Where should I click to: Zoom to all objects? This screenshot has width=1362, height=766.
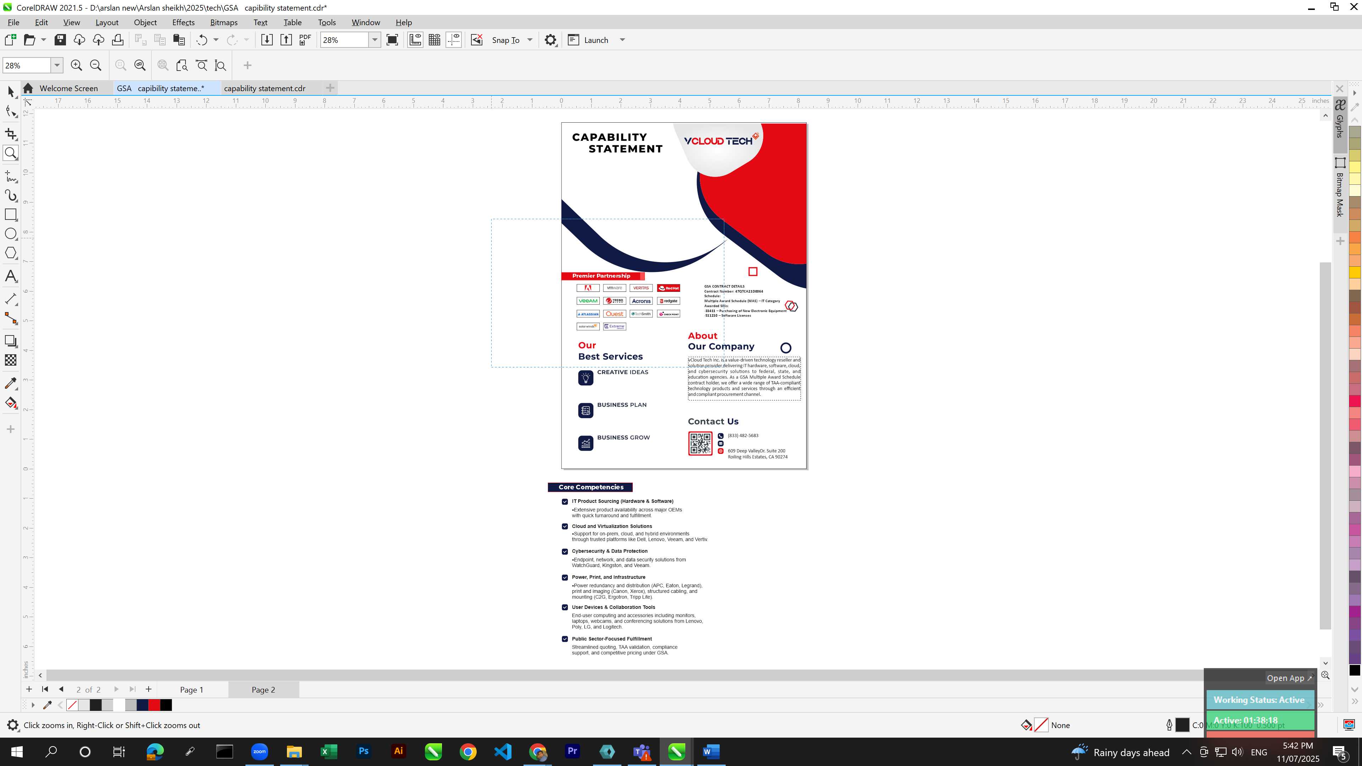point(140,66)
